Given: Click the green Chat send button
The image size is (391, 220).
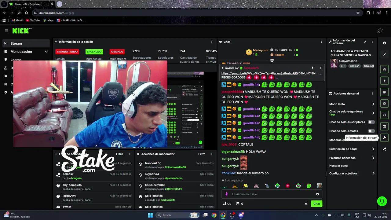Looking at the screenshot, I should coord(316,204).
